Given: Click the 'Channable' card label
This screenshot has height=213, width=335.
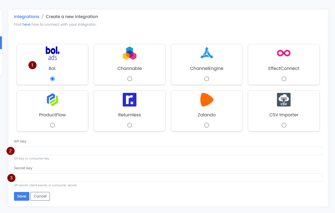Looking at the screenshot, I should pos(130,68).
